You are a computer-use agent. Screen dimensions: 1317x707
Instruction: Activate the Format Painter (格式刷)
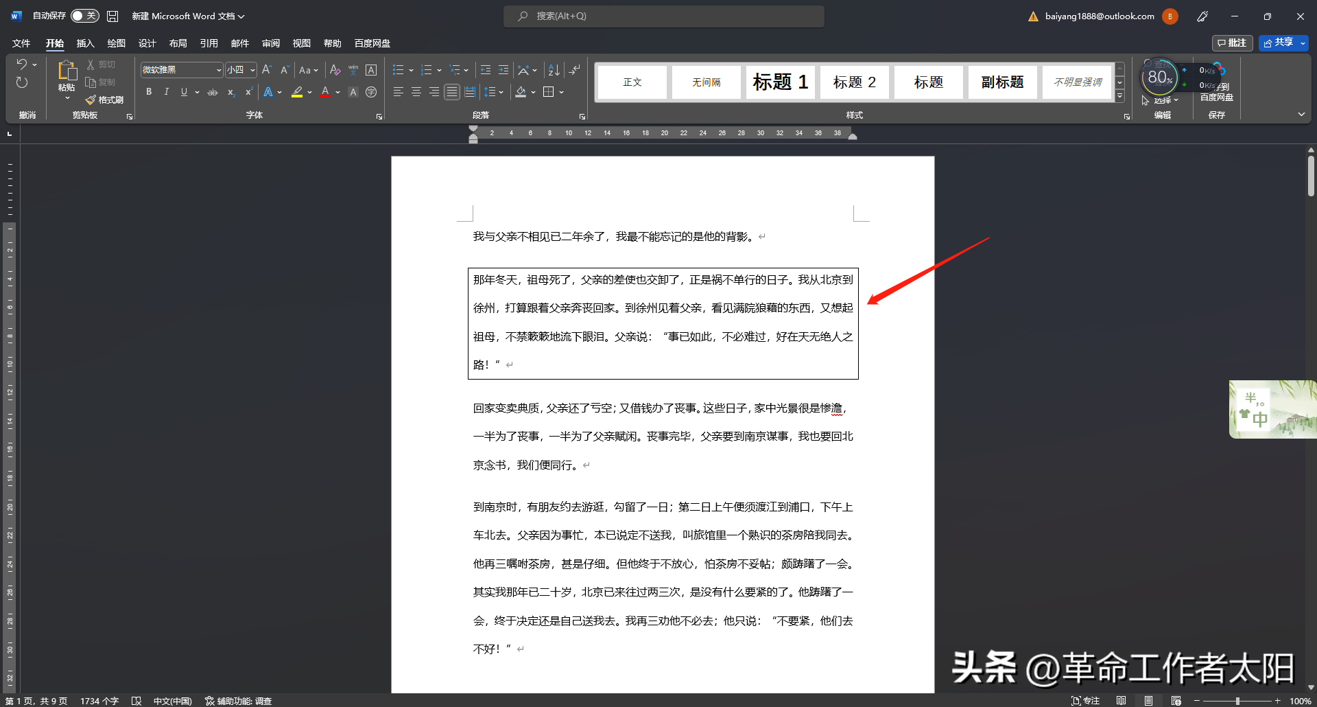pyautogui.click(x=104, y=100)
